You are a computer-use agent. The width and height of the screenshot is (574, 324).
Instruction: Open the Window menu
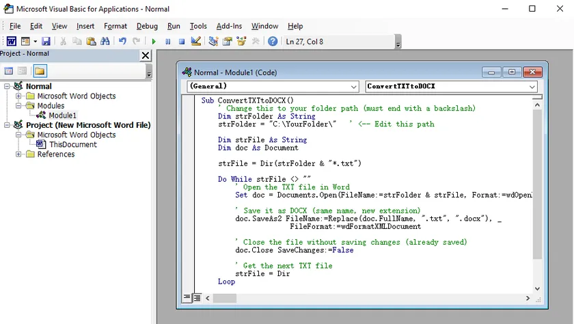point(264,26)
